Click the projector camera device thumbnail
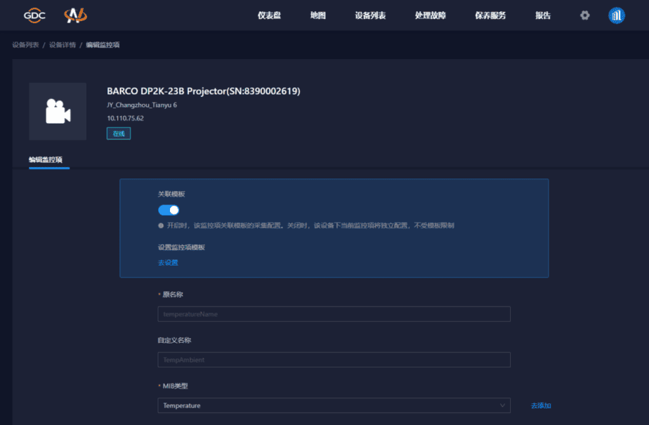 click(x=58, y=111)
